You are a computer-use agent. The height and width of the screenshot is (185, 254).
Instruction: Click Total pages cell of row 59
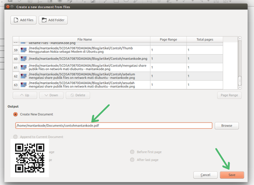(x=205, y=50)
